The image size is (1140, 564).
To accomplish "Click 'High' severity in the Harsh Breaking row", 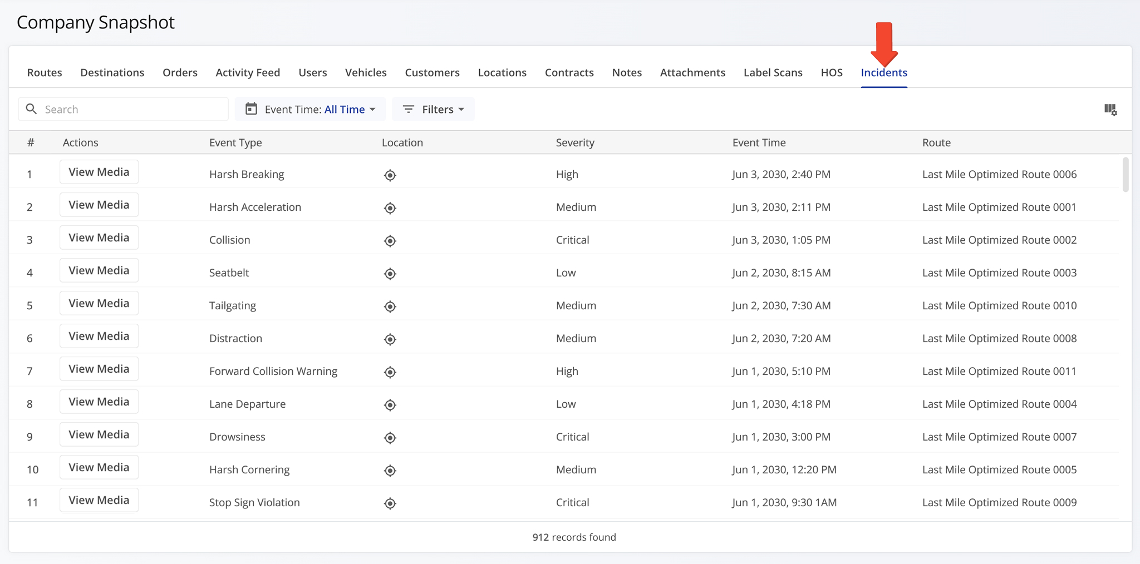I will [x=567, y=174].
